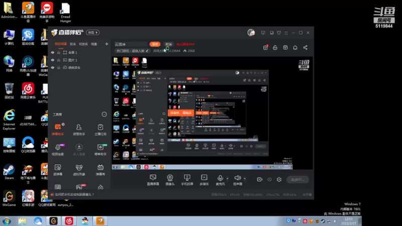Expand the speaker options arrow

coord(244,178)
